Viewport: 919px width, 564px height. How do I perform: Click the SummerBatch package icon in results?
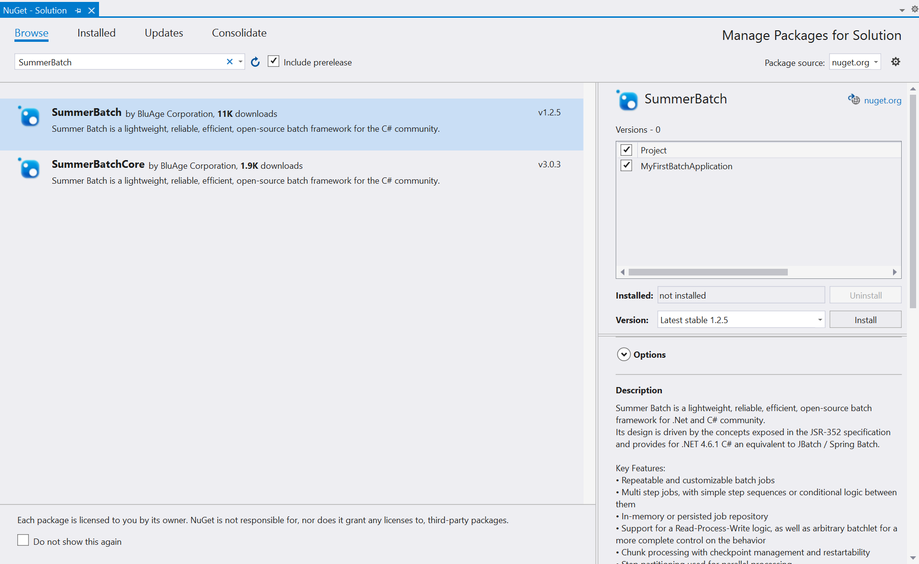(29, 116)
